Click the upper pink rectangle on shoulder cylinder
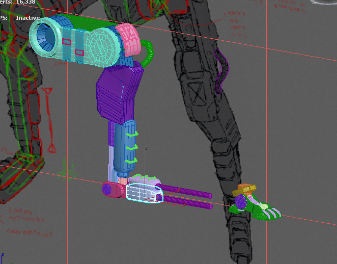 click(67, 41)
